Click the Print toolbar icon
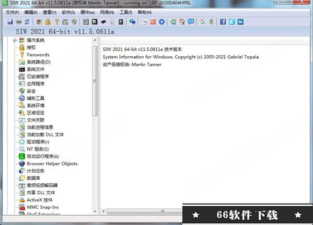Image resolution: width=313 pixels, height=225 pixels. 19,22
